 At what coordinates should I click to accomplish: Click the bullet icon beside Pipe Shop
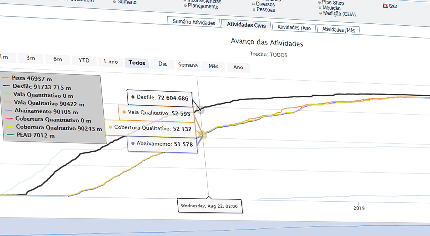319,3
